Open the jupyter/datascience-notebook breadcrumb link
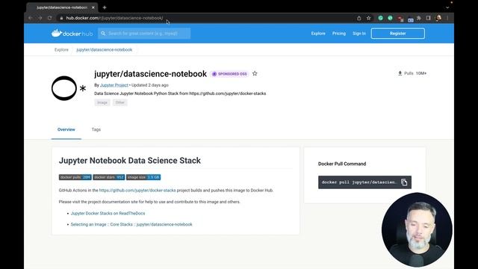Viewport: 478px width, 269px height. pyautogui.click(x=105, y=50)
